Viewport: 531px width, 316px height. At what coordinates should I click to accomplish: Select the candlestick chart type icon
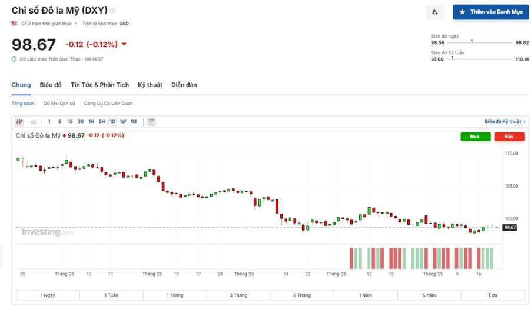[x=19, y=122]
